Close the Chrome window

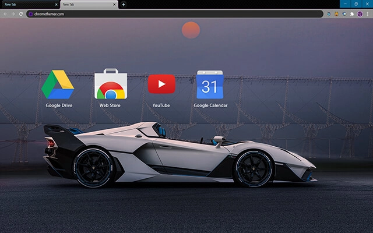367,4
